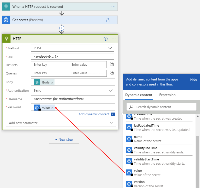Image resolution: width=200 pixels, height=188 pixels.
Task: Click the Key Vault icon next to the value token
Action: 36,108
